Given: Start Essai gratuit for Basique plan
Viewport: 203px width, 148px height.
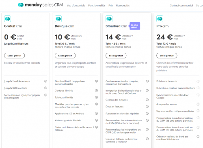Looking at the screenshot, I should point(65,56).
